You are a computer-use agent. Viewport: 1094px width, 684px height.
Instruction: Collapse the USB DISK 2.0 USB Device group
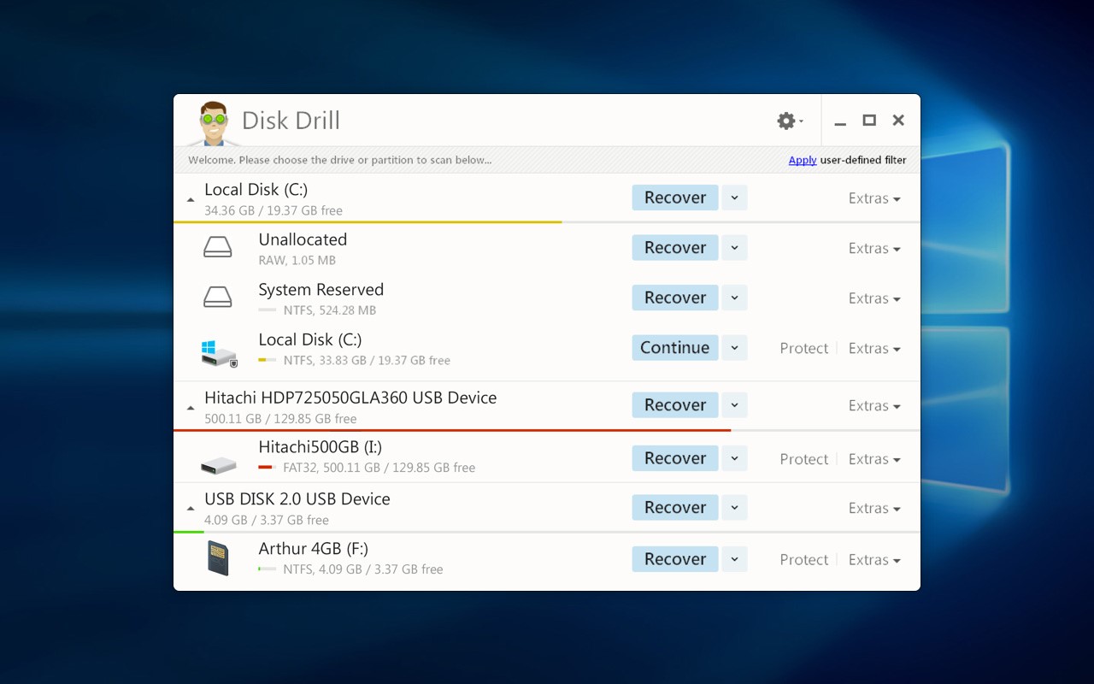click(x=191, y=507)
